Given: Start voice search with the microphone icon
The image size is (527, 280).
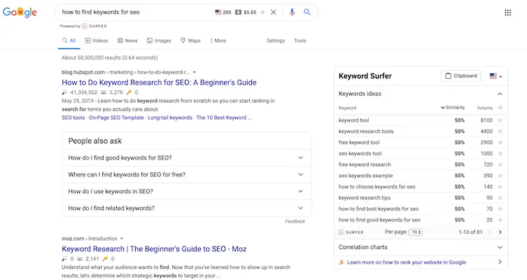Looking at the screenshot, I should pos(292,12).
